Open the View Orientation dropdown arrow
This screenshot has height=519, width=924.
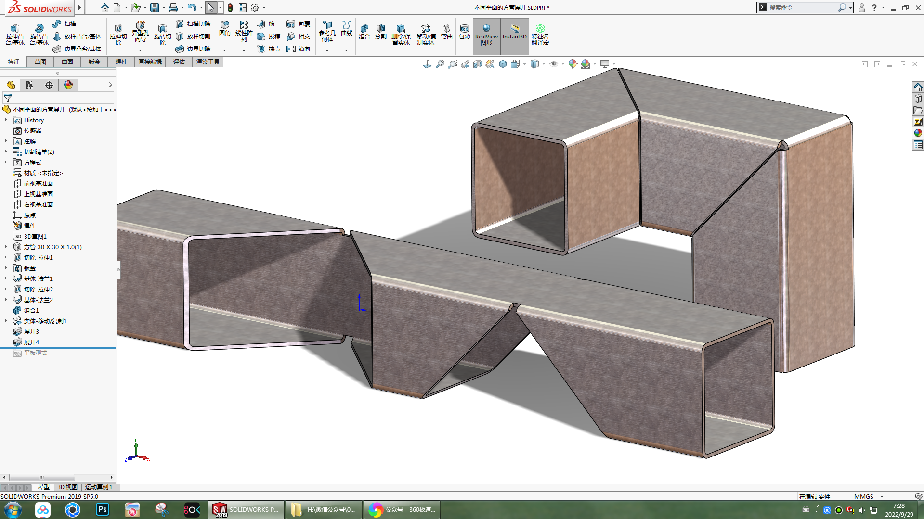coord(524,64)
